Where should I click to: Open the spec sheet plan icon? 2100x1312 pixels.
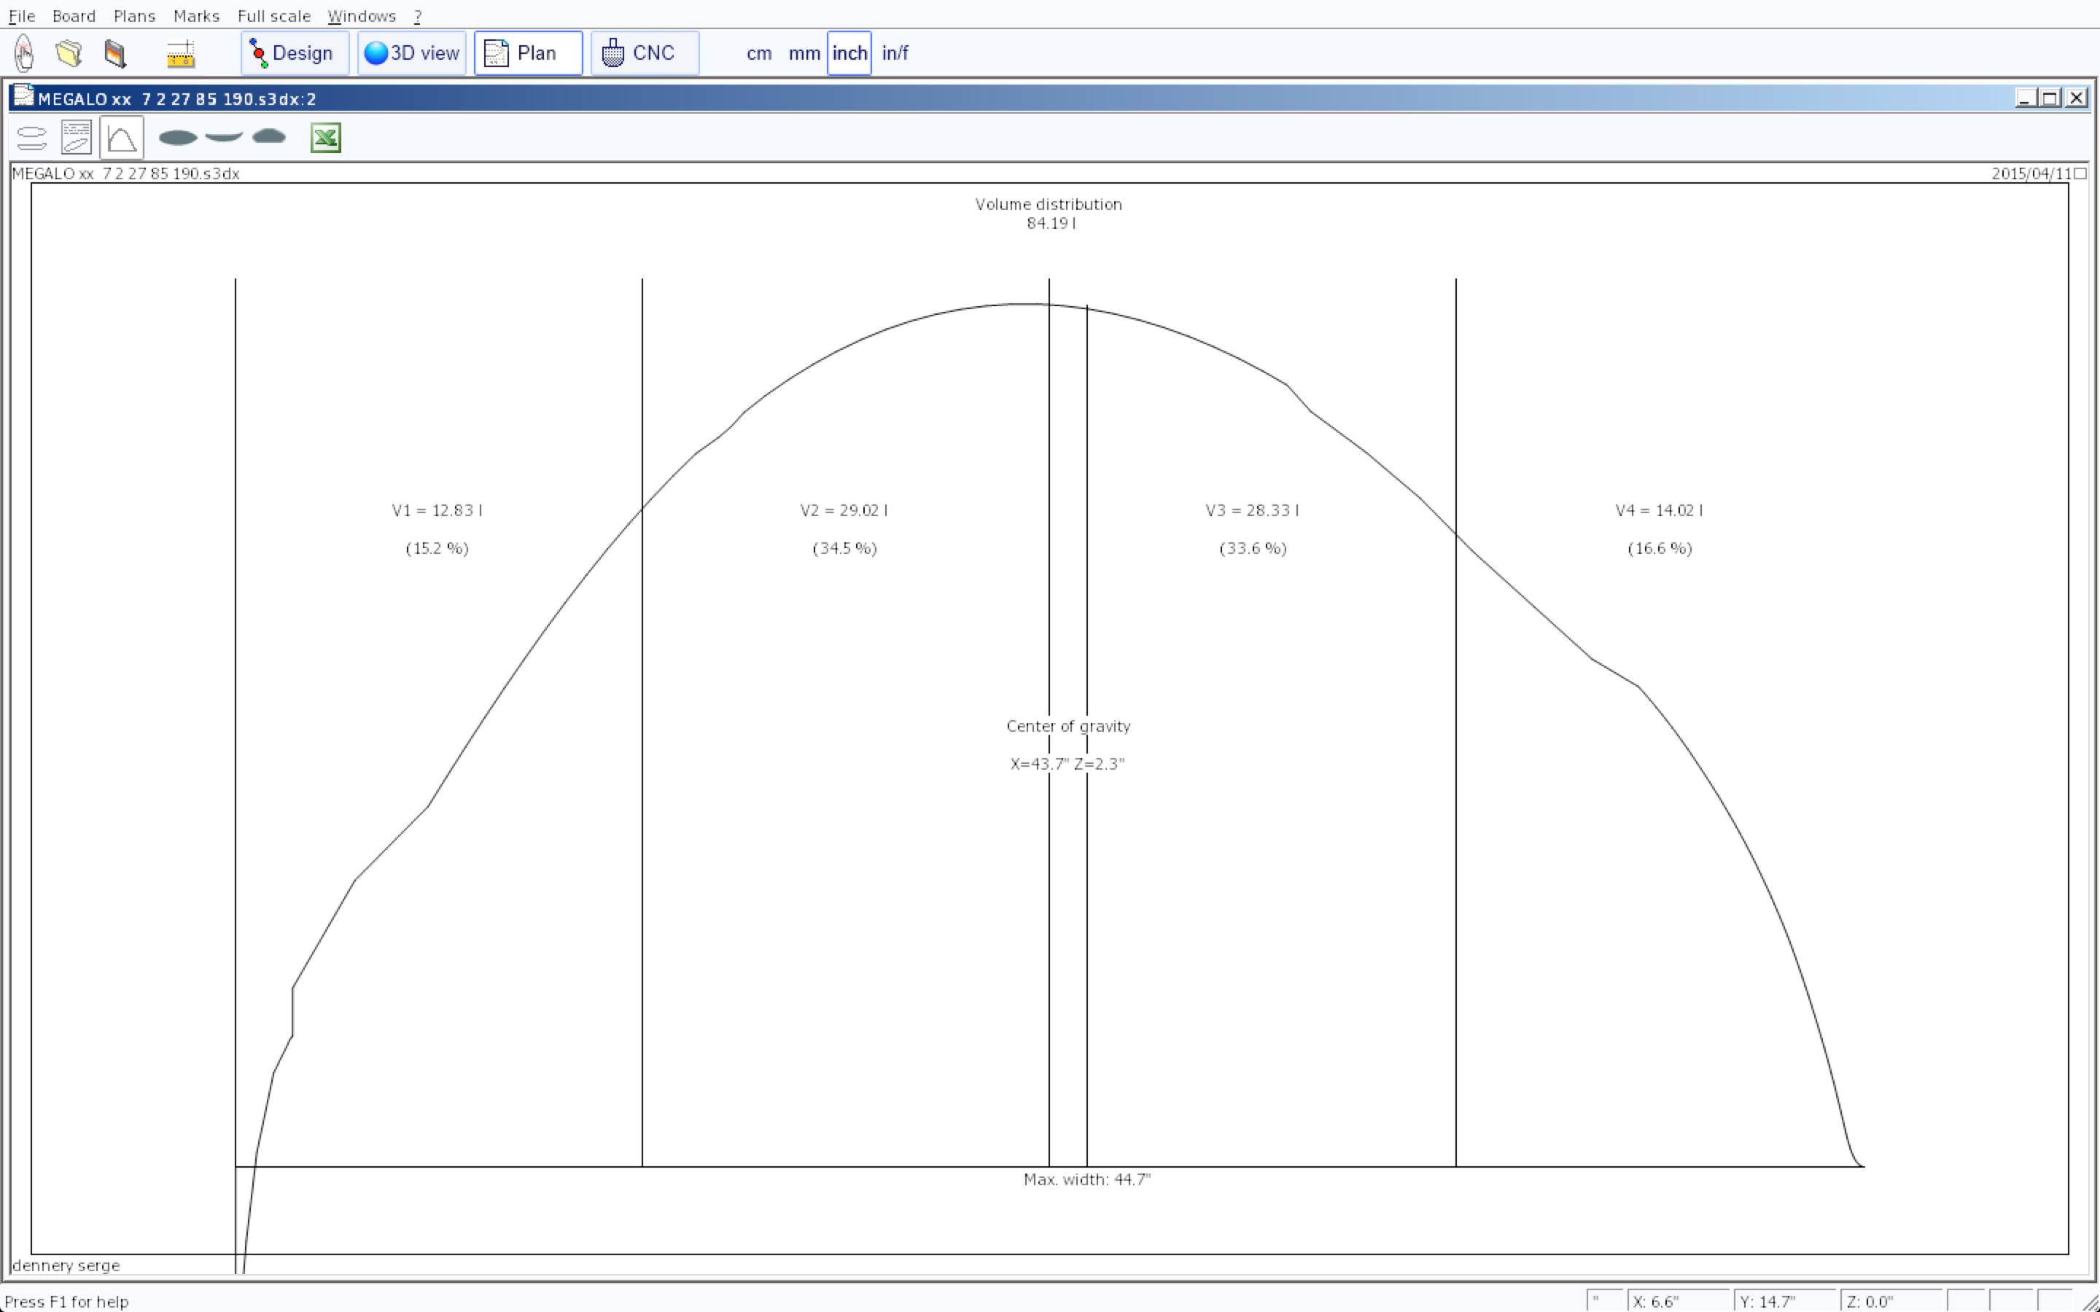(77, 138)
